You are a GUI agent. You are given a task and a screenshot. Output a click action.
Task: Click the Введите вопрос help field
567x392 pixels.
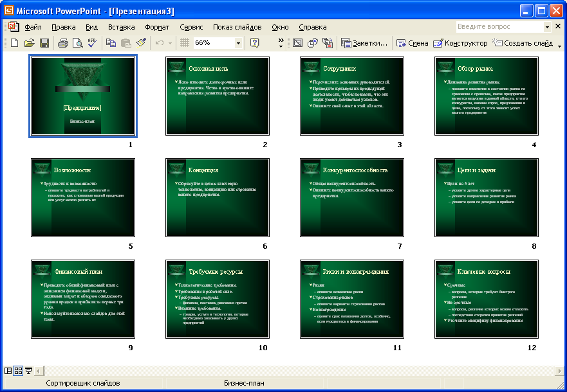click(x=499, y=27)
